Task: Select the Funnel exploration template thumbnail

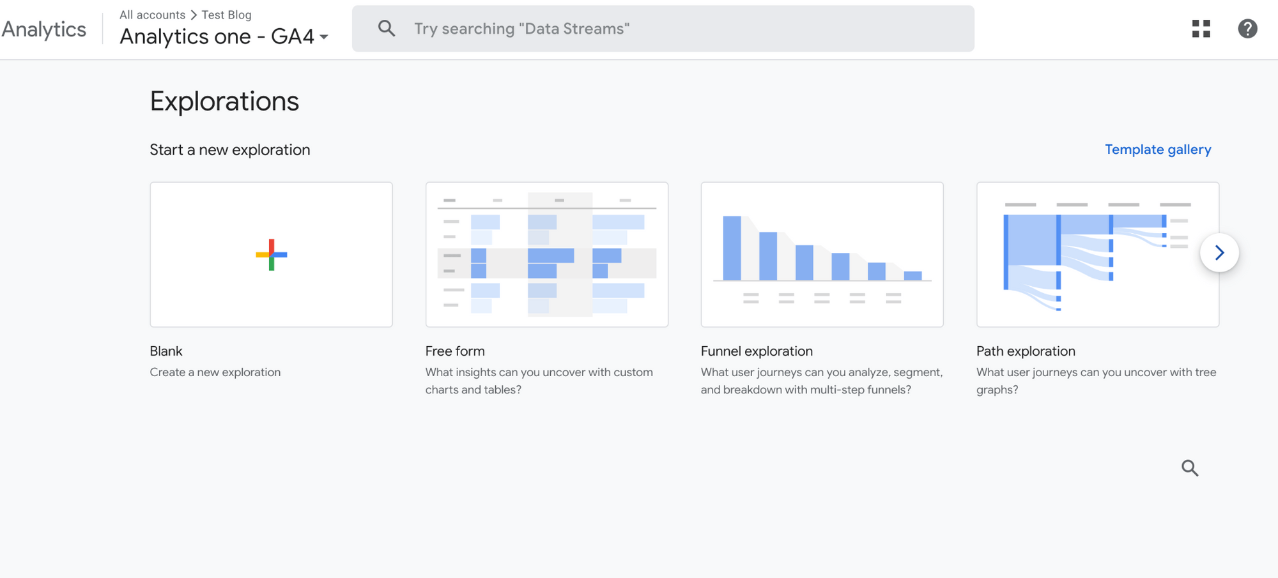Action: [x=822, y=255]
